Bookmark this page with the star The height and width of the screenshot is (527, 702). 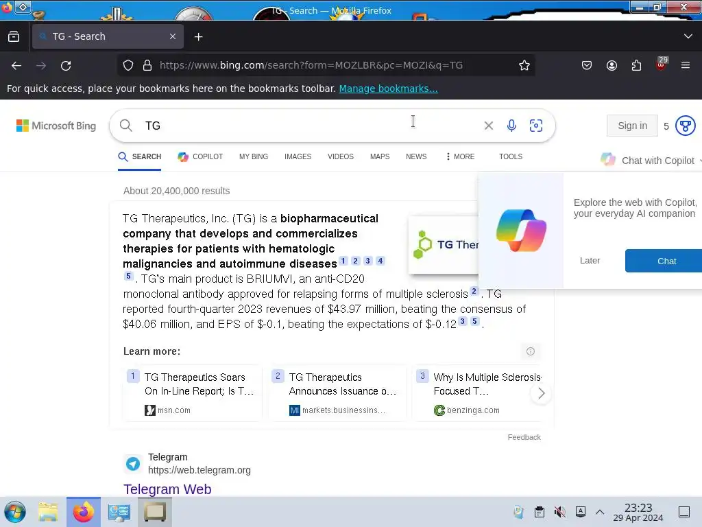524,65
